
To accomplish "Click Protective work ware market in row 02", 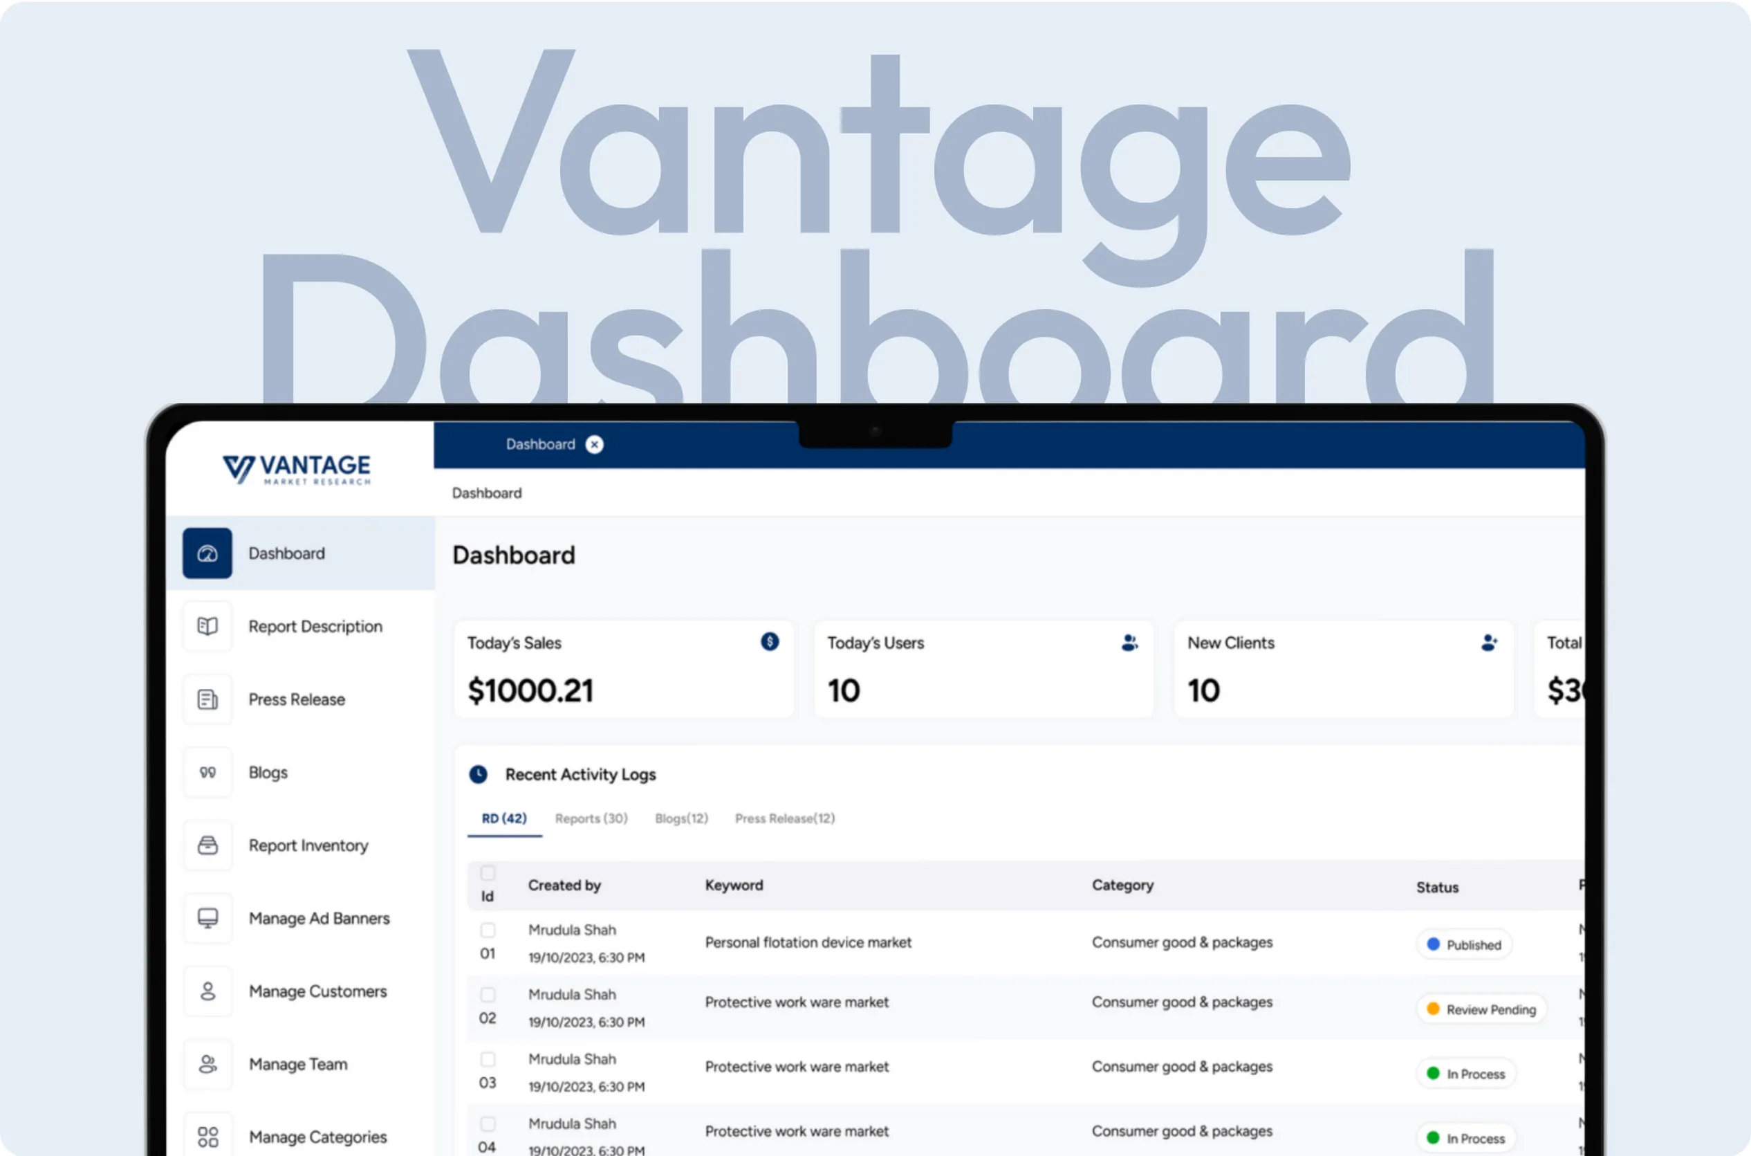I will [797, 1002].
